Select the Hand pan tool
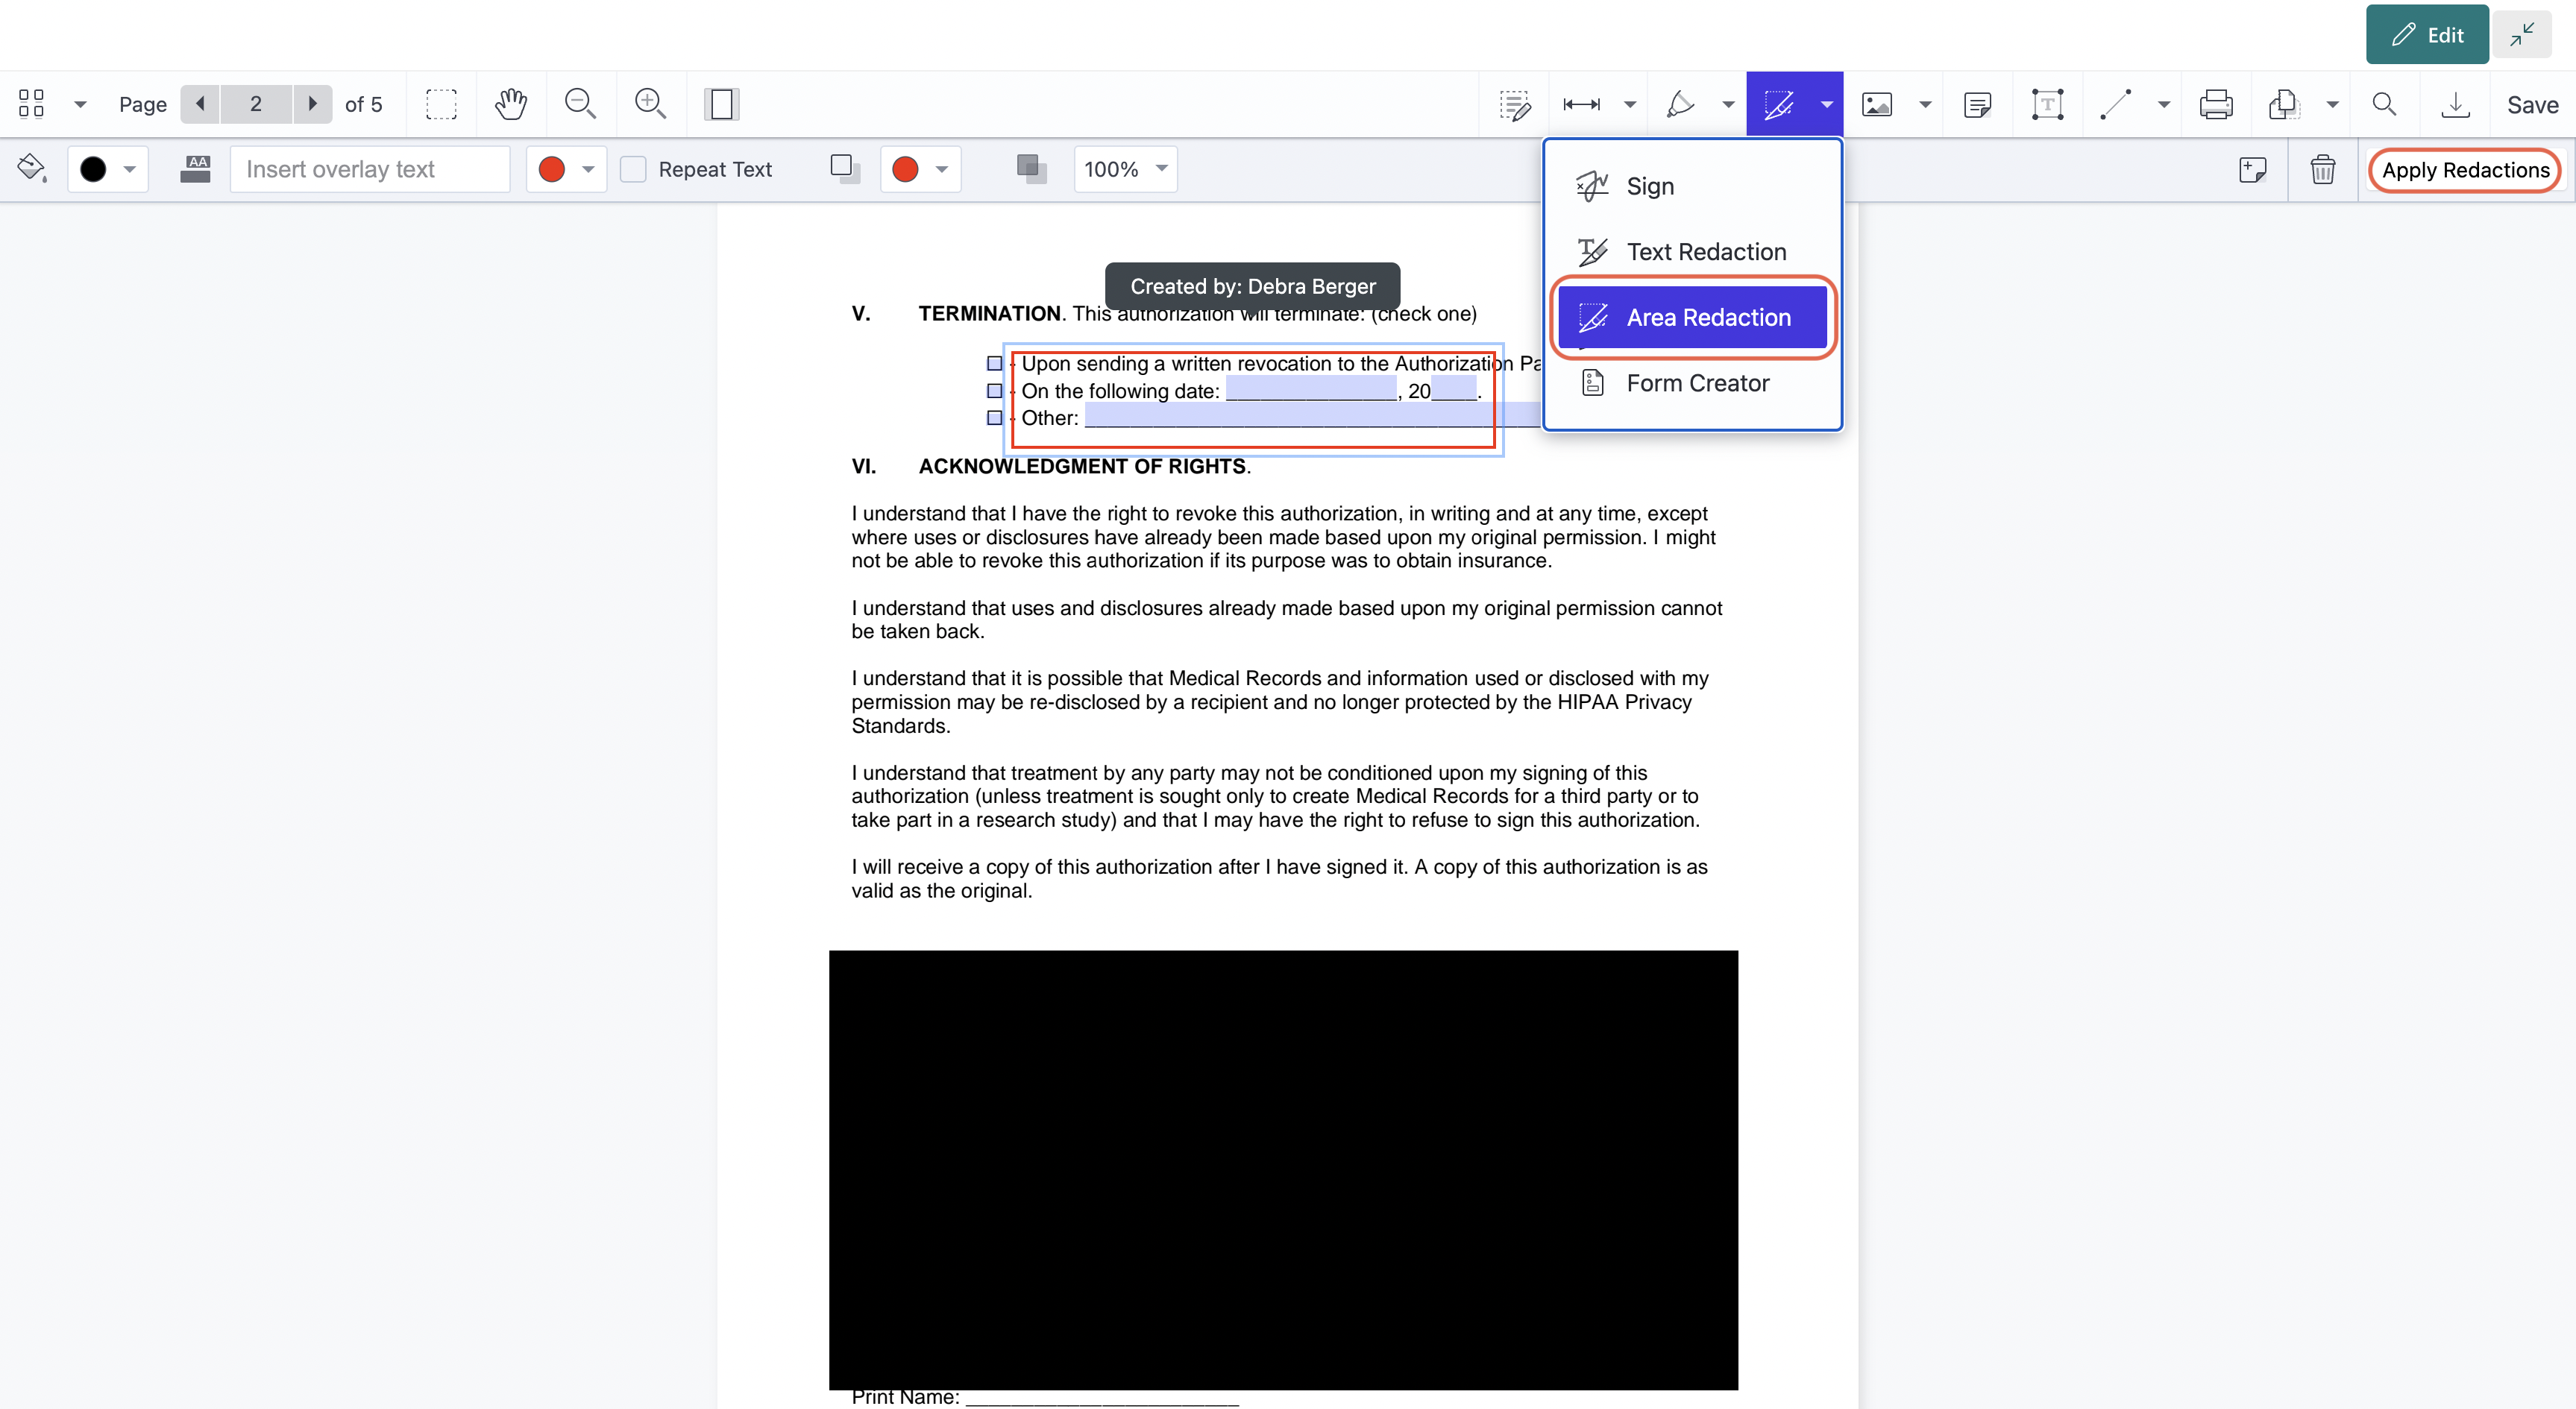 510,103
